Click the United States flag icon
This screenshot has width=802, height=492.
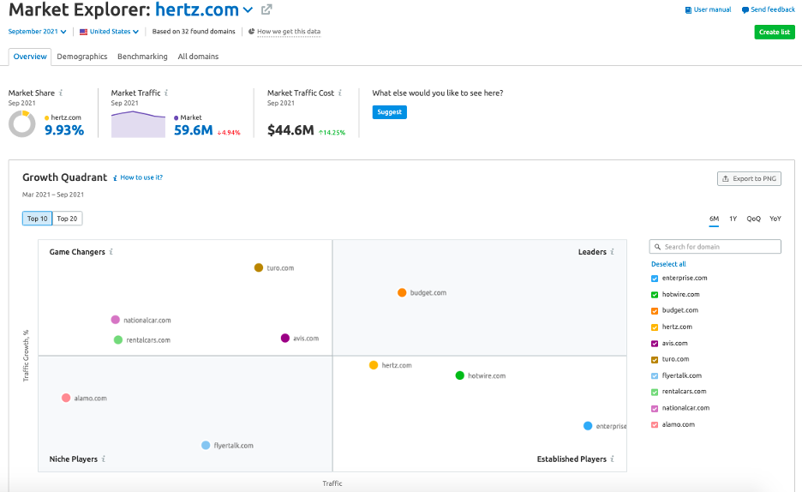83,32
